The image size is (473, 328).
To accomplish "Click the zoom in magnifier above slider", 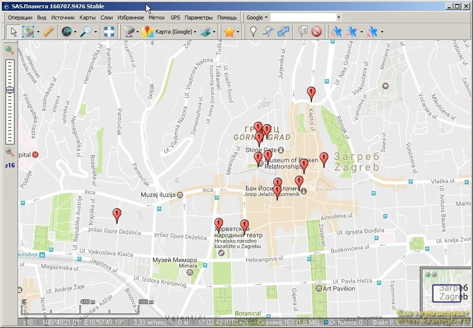I will click(10, 50).
